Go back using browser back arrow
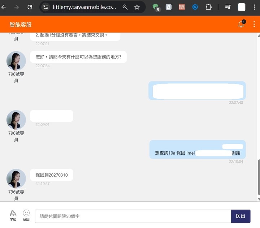Screen dimensions: 260x228 [x=4, y=7]
